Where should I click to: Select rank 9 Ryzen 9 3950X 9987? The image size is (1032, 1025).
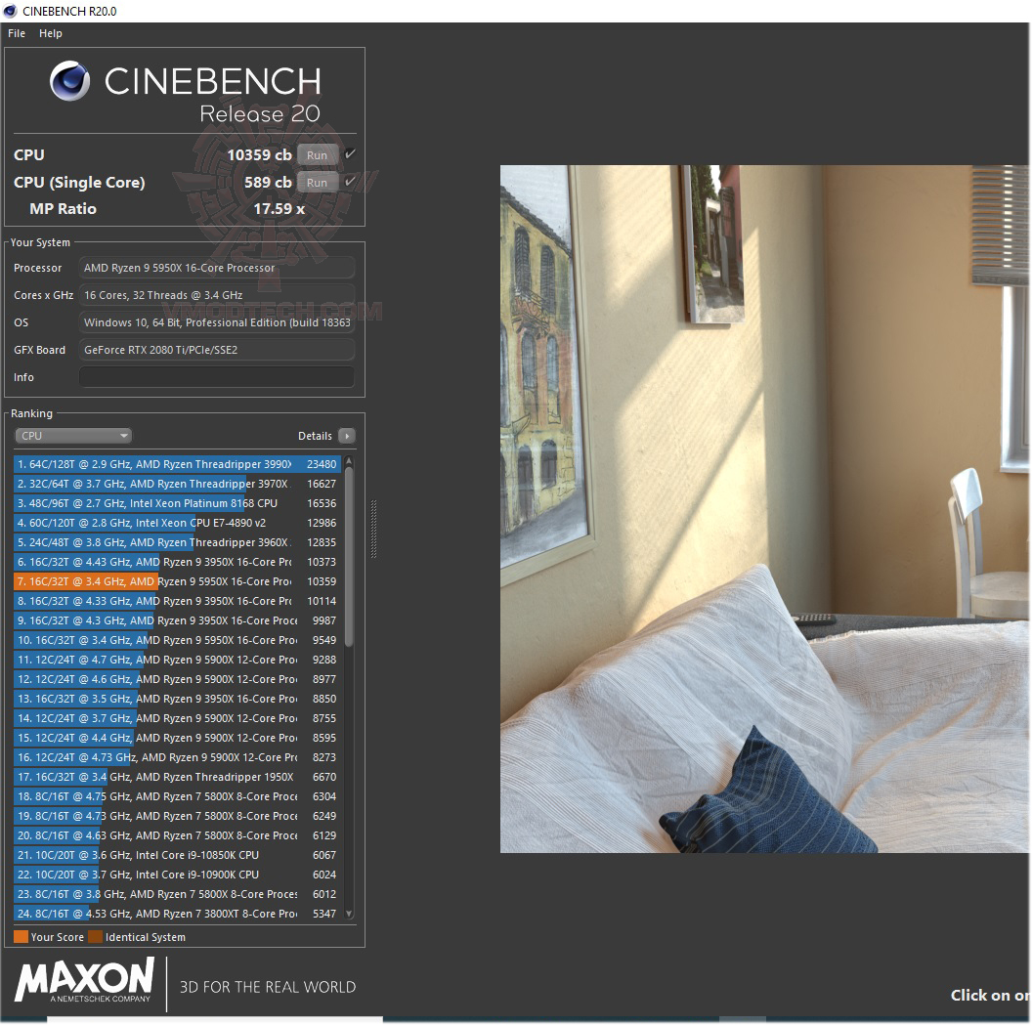pyautogui.click(x=177, y=620)
